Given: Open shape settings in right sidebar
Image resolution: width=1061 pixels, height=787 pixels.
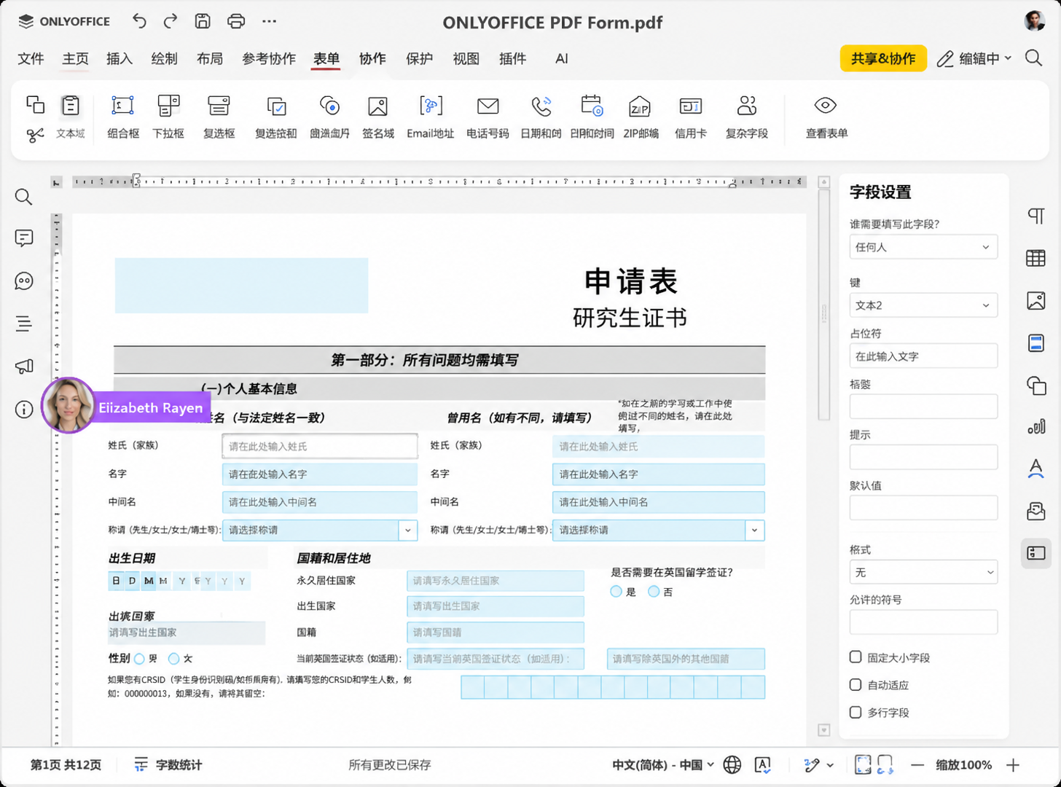Looking at the screenshot, I should point(1036,385).
